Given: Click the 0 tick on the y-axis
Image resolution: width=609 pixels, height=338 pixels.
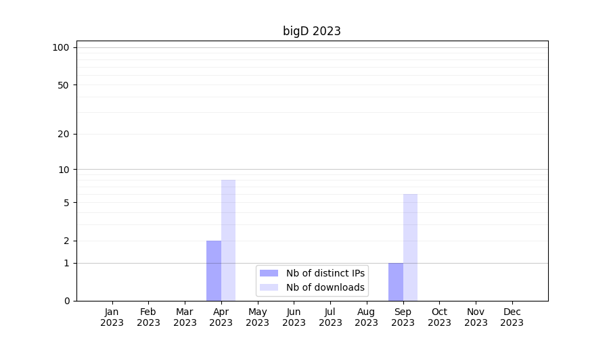Looking at the screenshot, I should click(66, 301).
